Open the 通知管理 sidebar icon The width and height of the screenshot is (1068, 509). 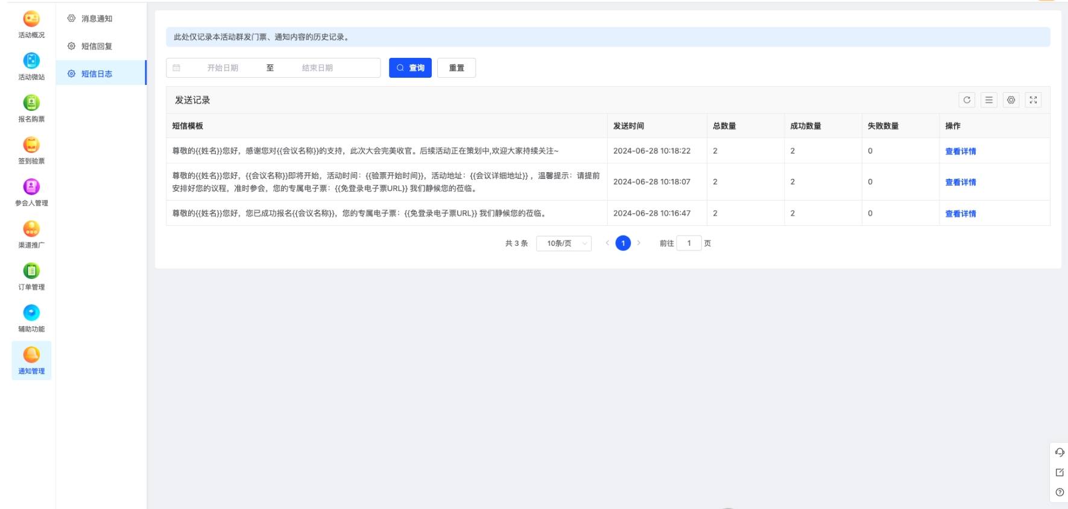pos(31,361)
